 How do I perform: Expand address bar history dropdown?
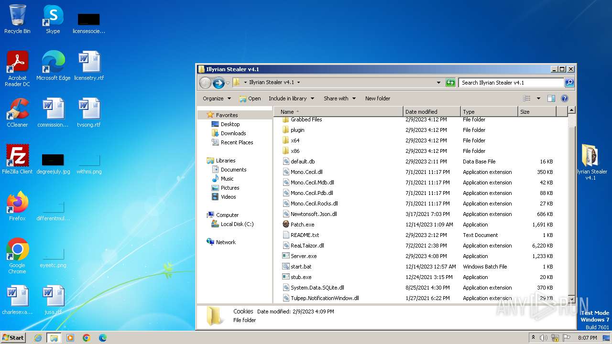438,83
